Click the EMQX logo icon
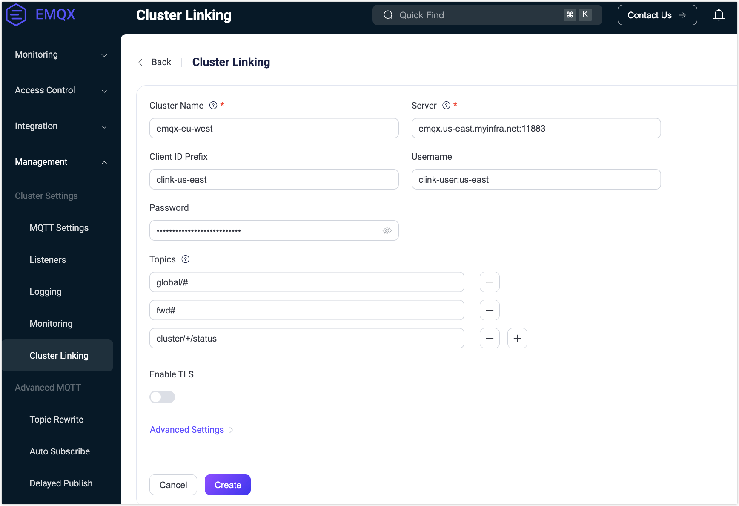The width and height of the screenshot is (739, 506). 16,14
